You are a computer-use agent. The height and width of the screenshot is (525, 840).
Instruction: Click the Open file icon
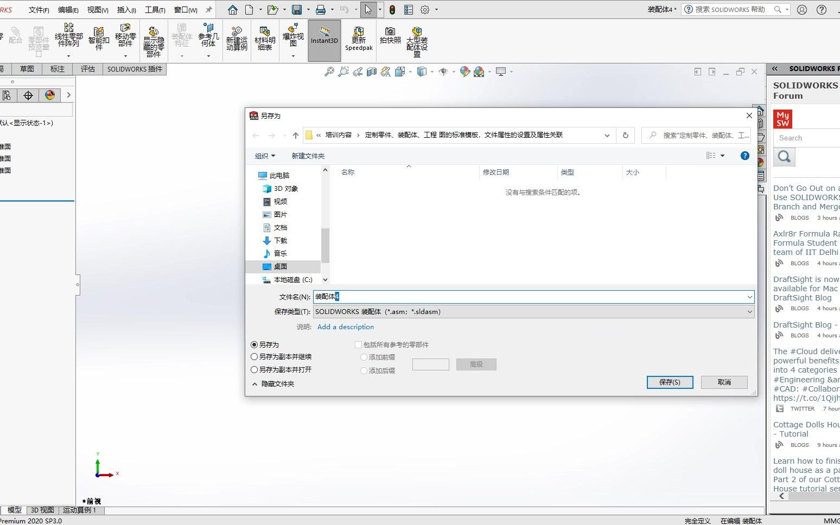272,10
